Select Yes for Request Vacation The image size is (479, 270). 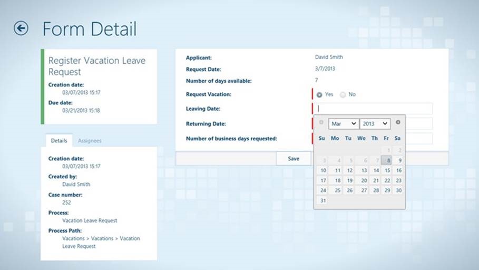point(319,95)
